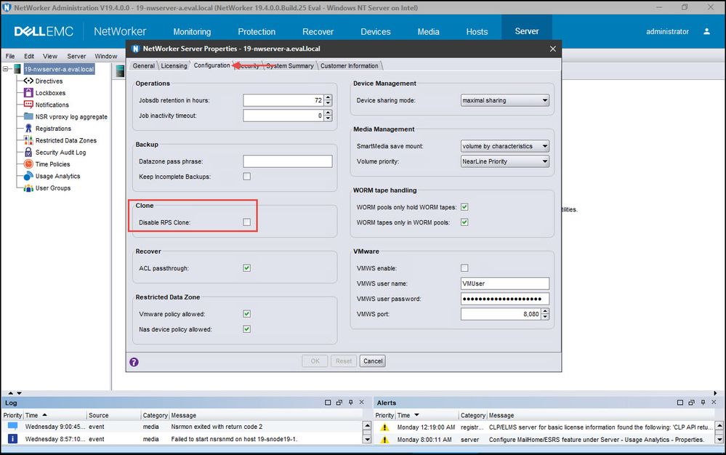Open the Volume priority dropdown

point(505,161)
